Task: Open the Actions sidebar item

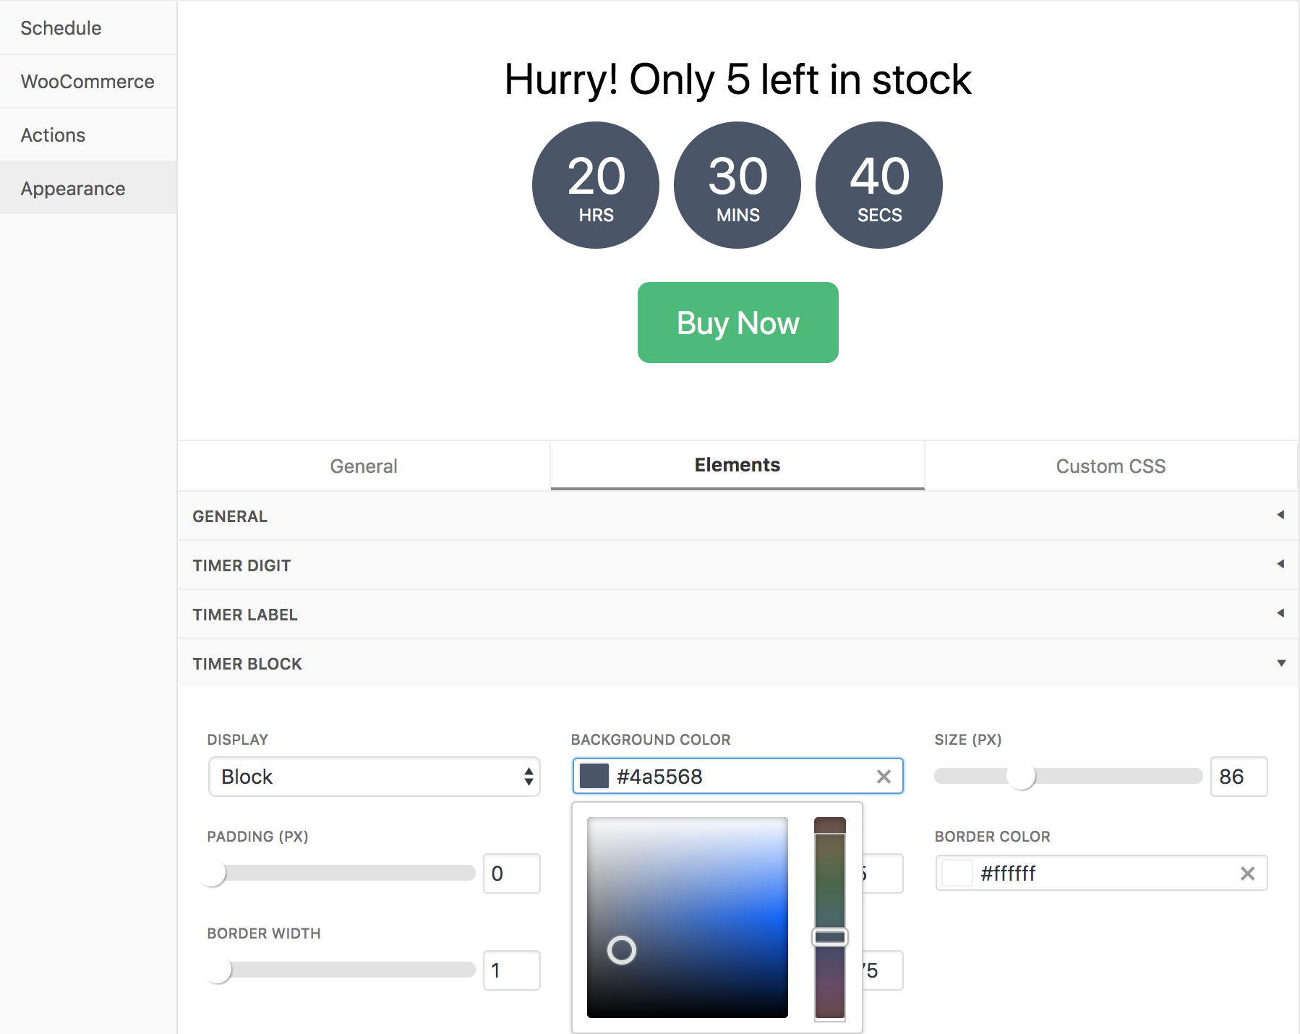Action: [54, 135]
